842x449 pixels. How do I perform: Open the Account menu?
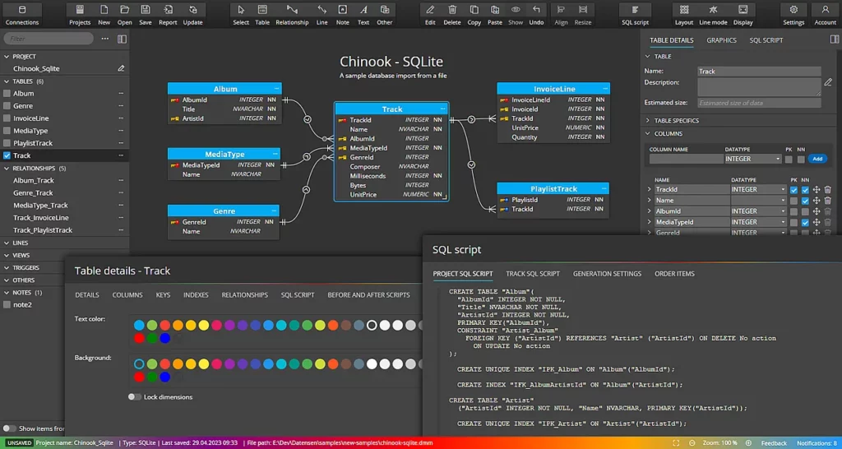(826, 15)
